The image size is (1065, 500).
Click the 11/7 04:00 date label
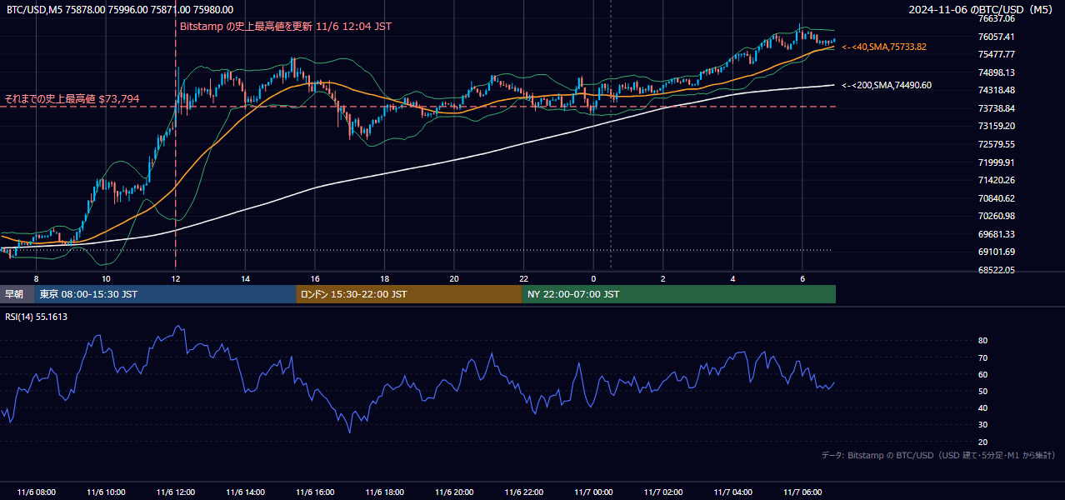[733, 492]
